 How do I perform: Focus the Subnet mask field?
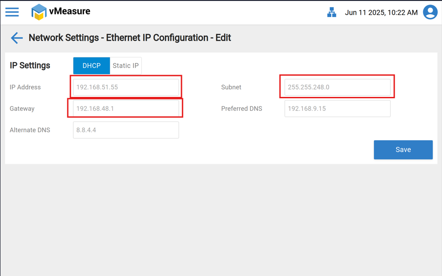coord(337,87)
